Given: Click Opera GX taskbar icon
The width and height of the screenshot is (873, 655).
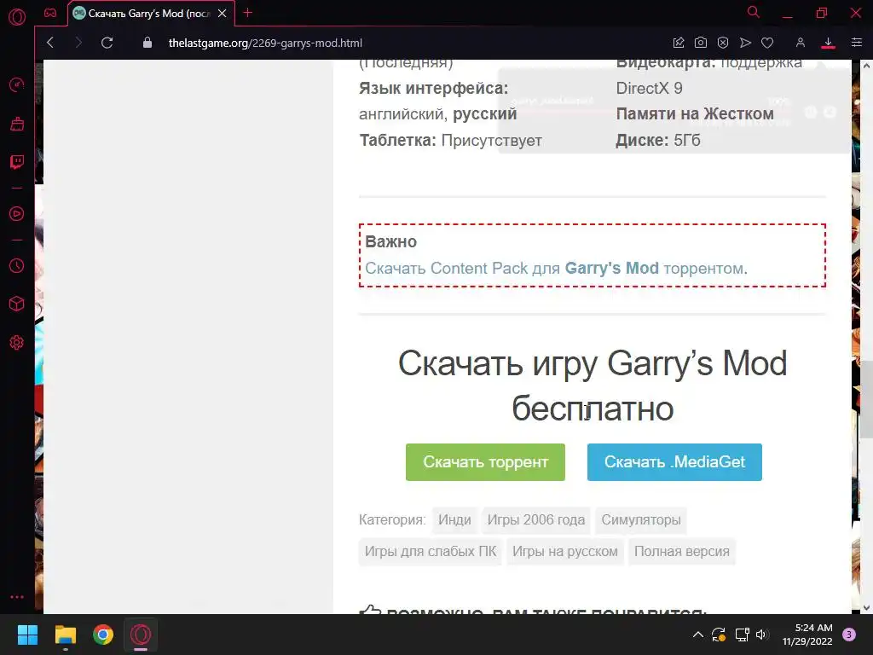Looking at the screenshot, I should 141,635.
